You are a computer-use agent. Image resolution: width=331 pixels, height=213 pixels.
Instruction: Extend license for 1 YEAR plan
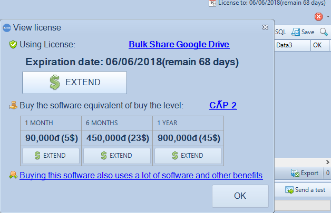coord(188,156)
